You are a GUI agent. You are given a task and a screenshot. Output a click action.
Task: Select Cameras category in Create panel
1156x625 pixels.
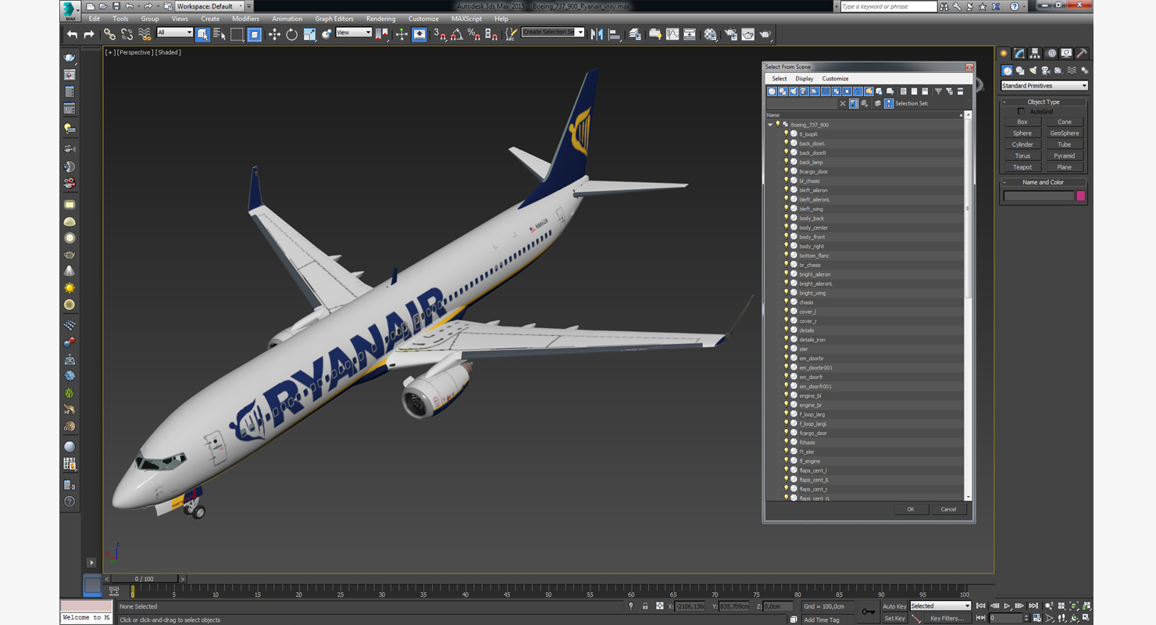(1046, 70)
